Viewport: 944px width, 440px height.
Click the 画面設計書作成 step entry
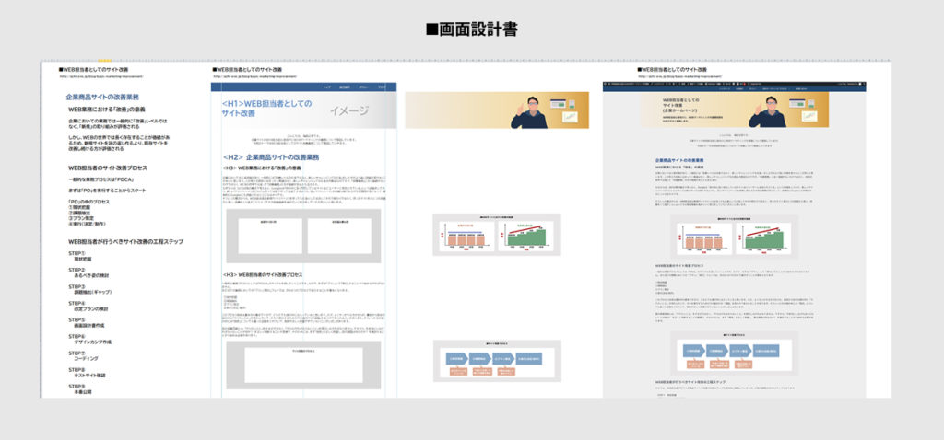(x=89, y=325)
